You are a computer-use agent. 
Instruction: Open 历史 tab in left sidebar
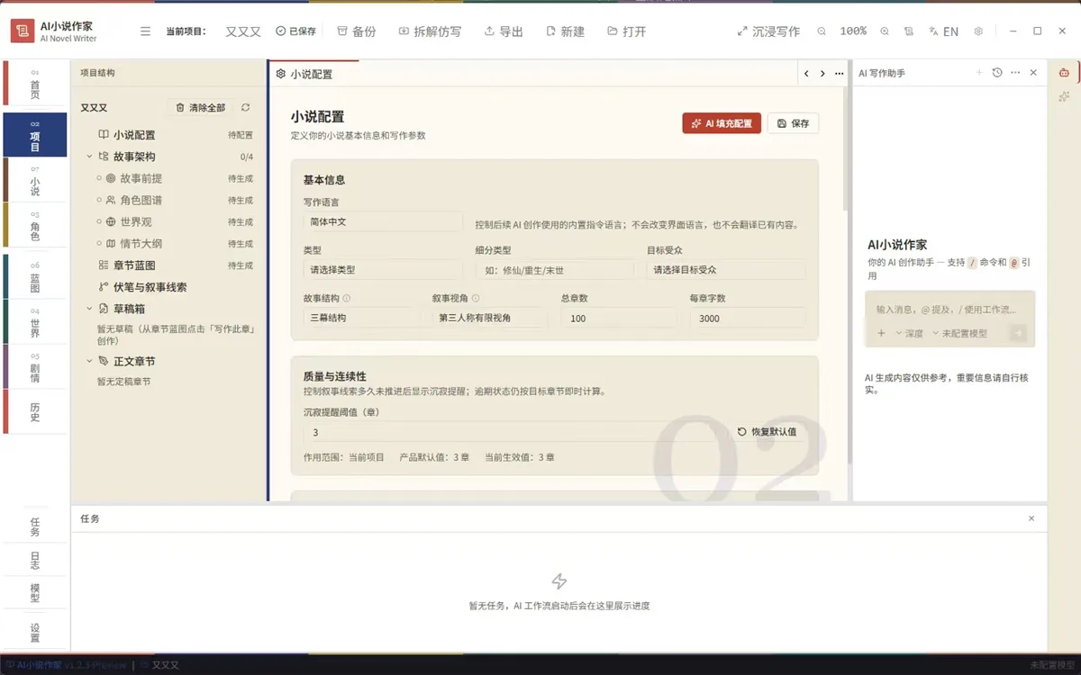click(35, 412)
